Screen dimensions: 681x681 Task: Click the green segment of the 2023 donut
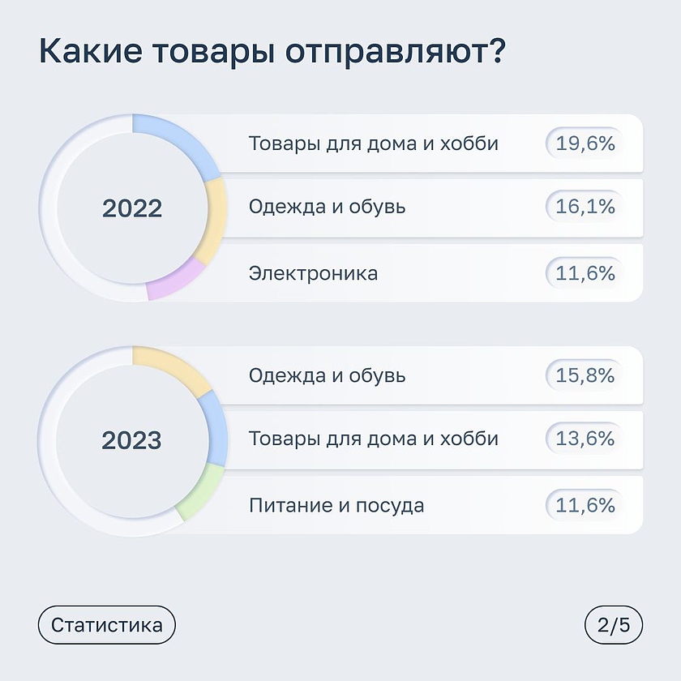199,495
